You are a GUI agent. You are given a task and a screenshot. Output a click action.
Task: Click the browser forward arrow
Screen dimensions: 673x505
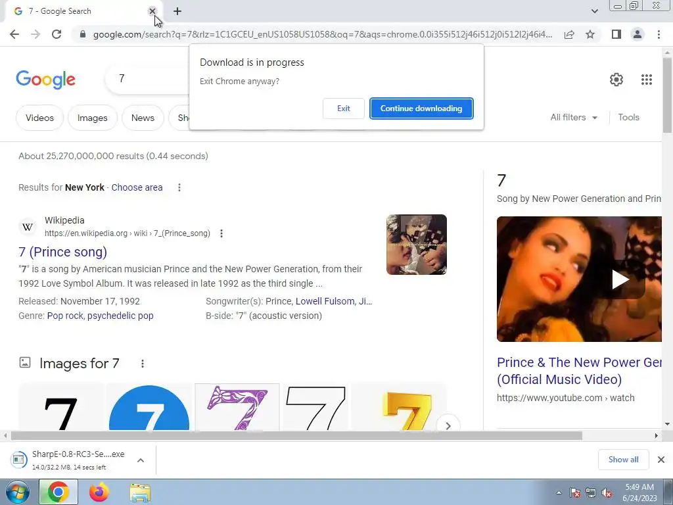[35, 34]
